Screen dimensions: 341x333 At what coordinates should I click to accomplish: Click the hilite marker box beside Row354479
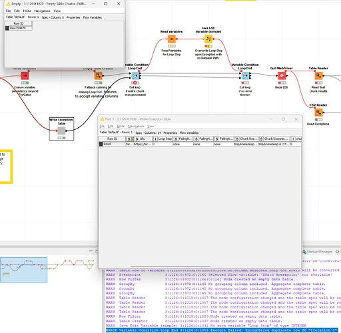[x=7, y=28]
